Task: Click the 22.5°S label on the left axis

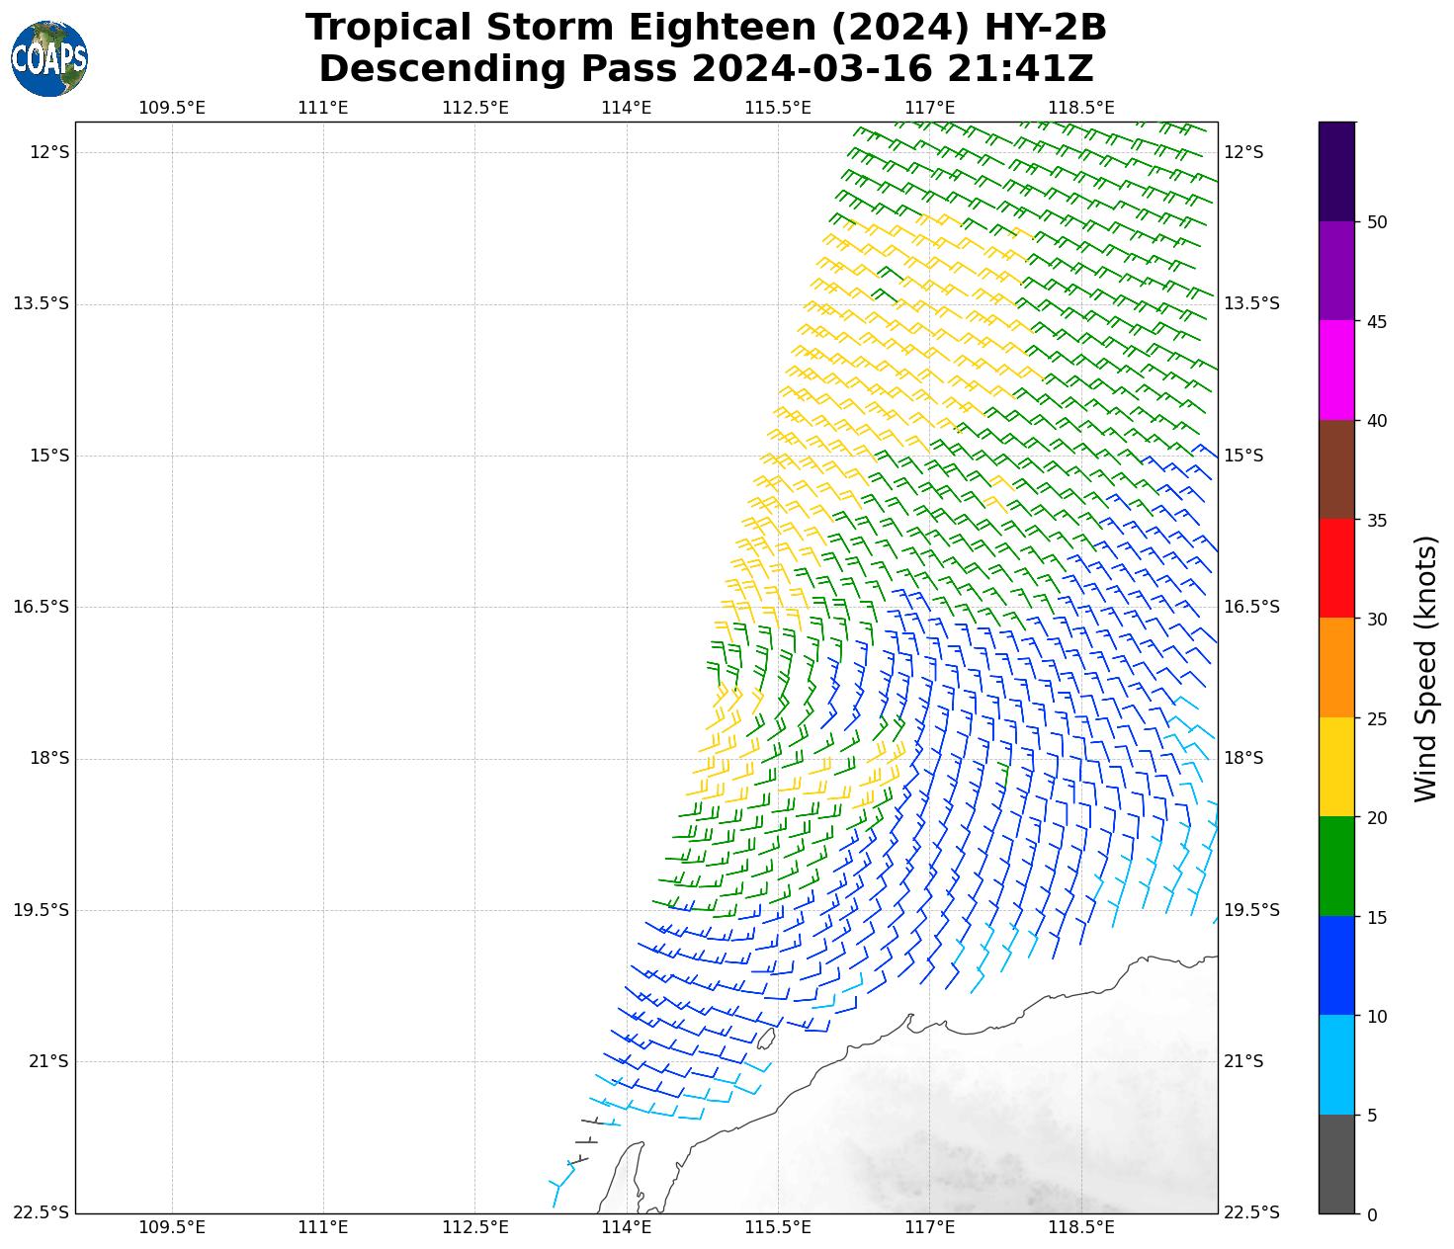Action: [42, 1212]
